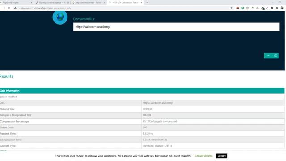This screenshot has height=161, width=286.
Task: Close the HTTP GZIP Compression Test tab
Action: pos(141,3)
